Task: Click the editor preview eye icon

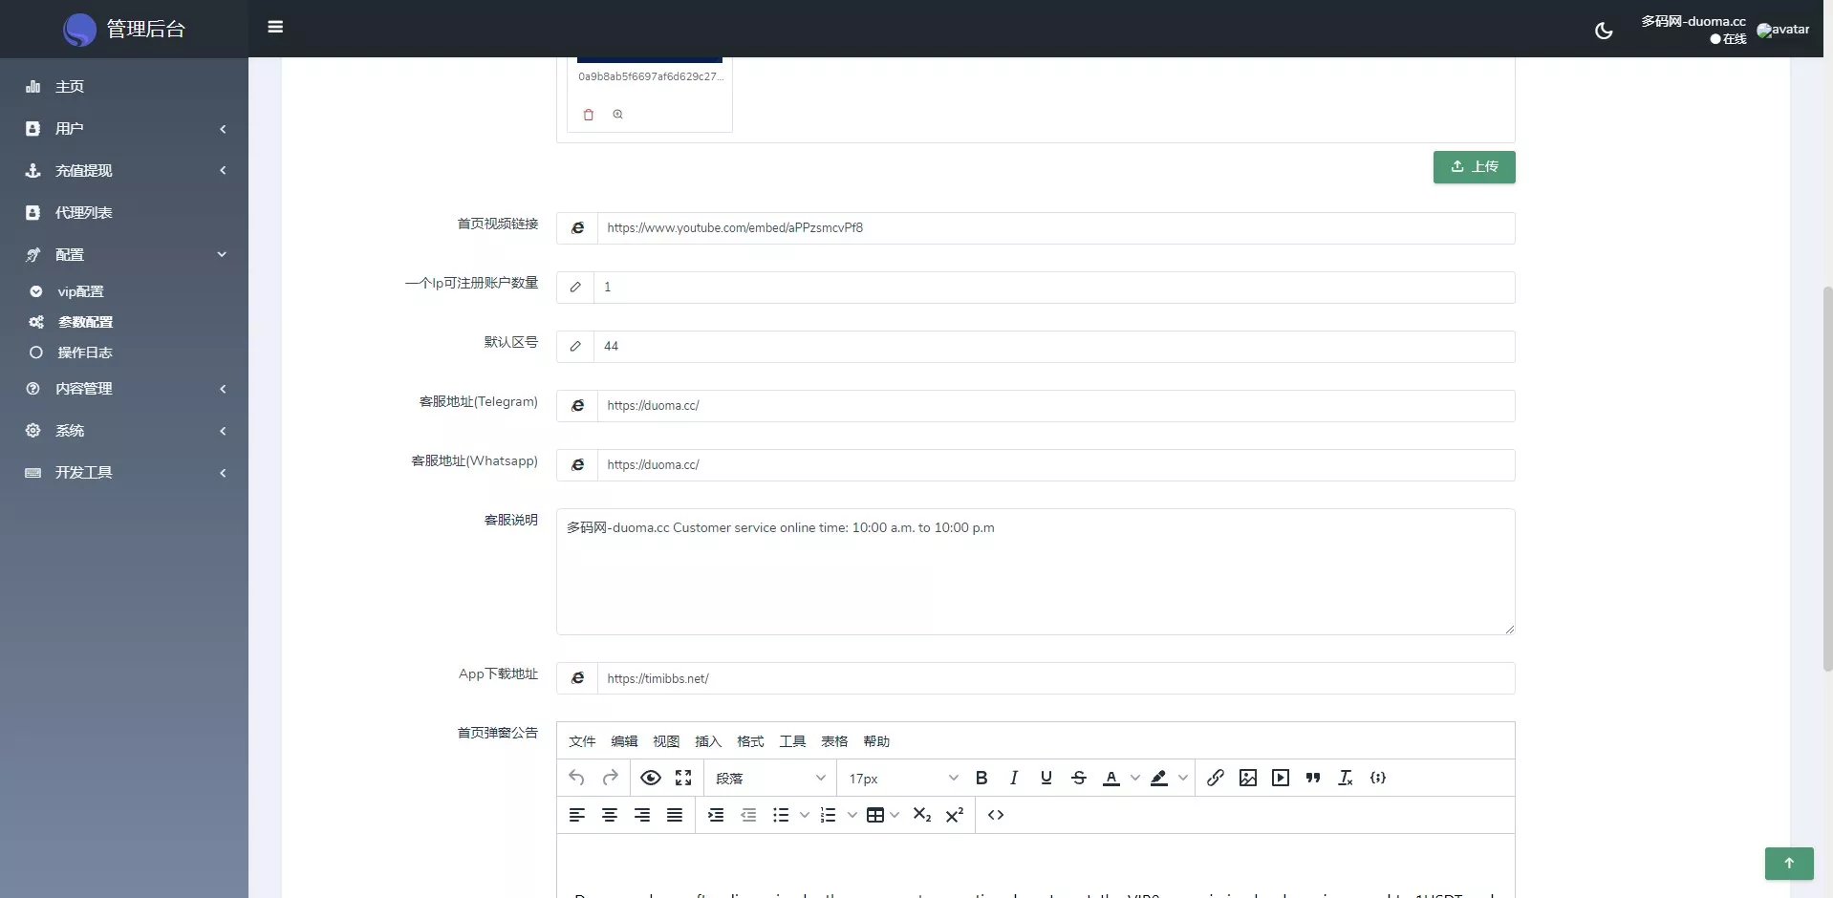Action: [651, 778]
